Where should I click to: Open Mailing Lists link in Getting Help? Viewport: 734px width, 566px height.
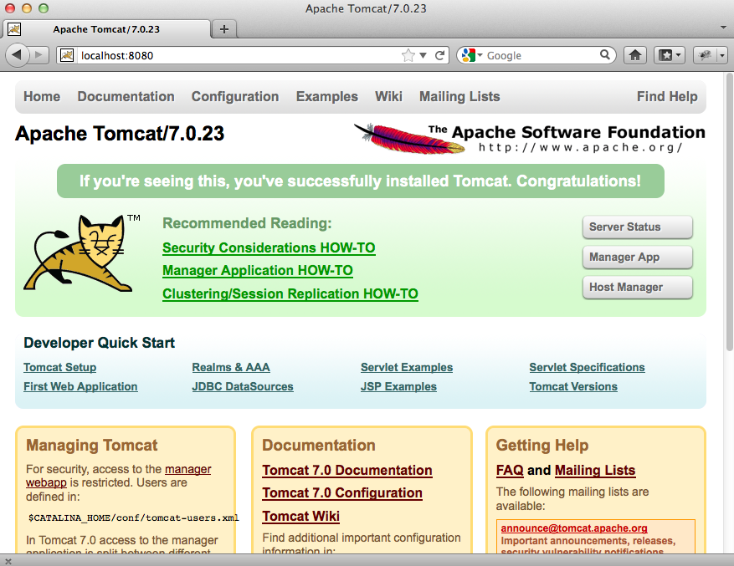point(595,470)
